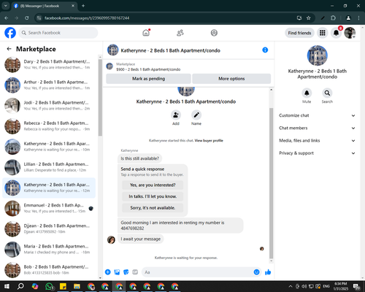Open the Friends icon in top navigation
Image resolution: width=365 pixels, height=292 pixels.
pyautogui.click(x=180, y=33)
